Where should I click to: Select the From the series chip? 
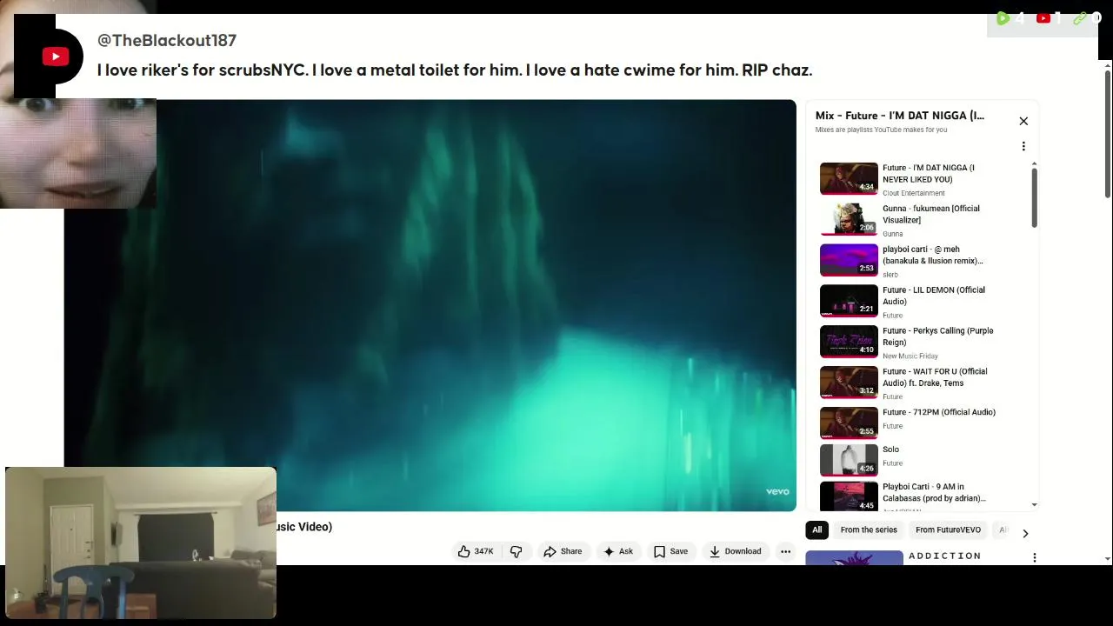click(868, 529)
